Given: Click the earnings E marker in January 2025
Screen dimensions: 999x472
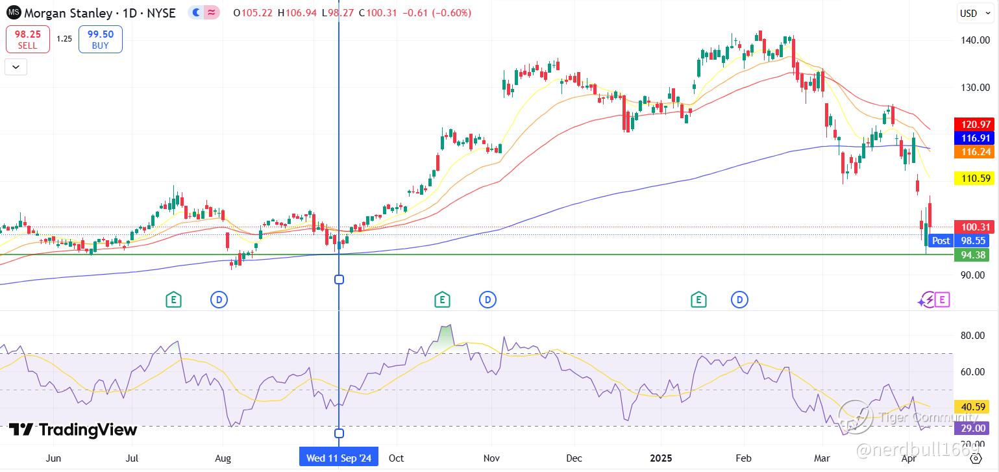Looking at the screenshot, I should [x=698, y=299].
